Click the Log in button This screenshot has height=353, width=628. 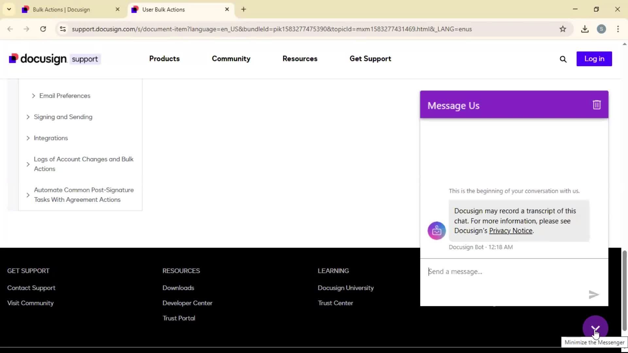coord(594,59)
